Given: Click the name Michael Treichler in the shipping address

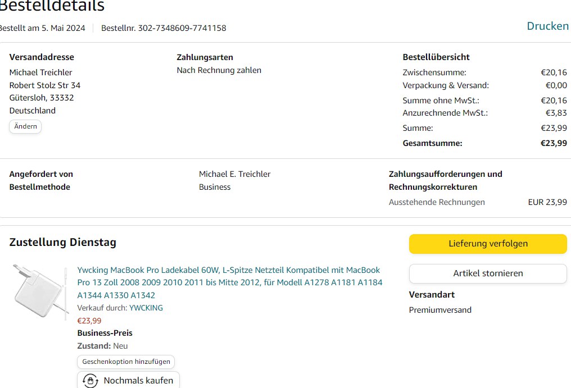Looking at the screenshot, I should click(40, 72).
